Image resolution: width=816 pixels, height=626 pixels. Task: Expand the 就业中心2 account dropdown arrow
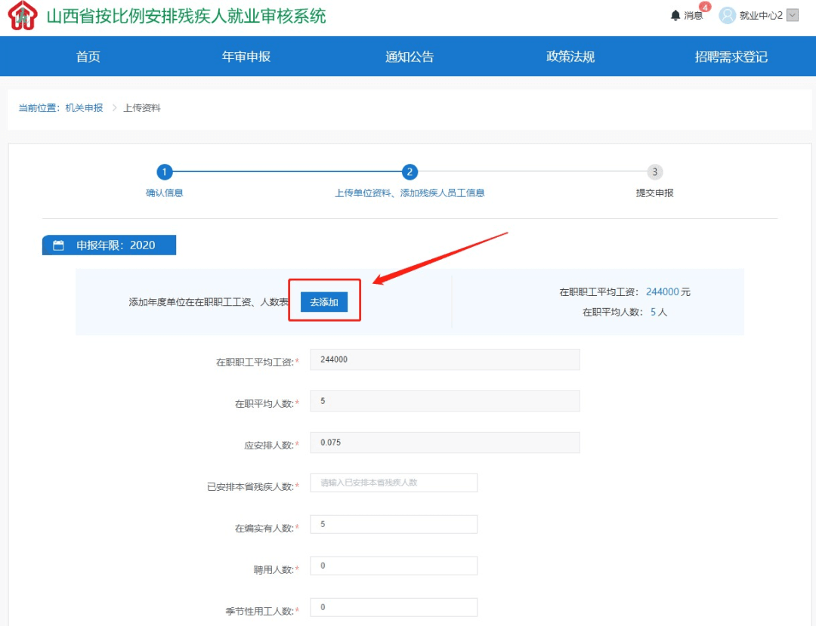coord(792,15)
